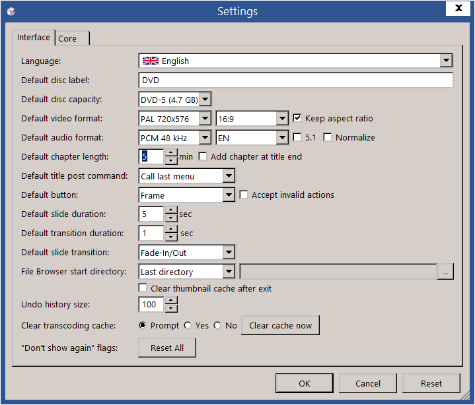Open the Language dropdown
The width and height of the screenshot is (475, 405).
pyautogui.click(x=446, y=61)
